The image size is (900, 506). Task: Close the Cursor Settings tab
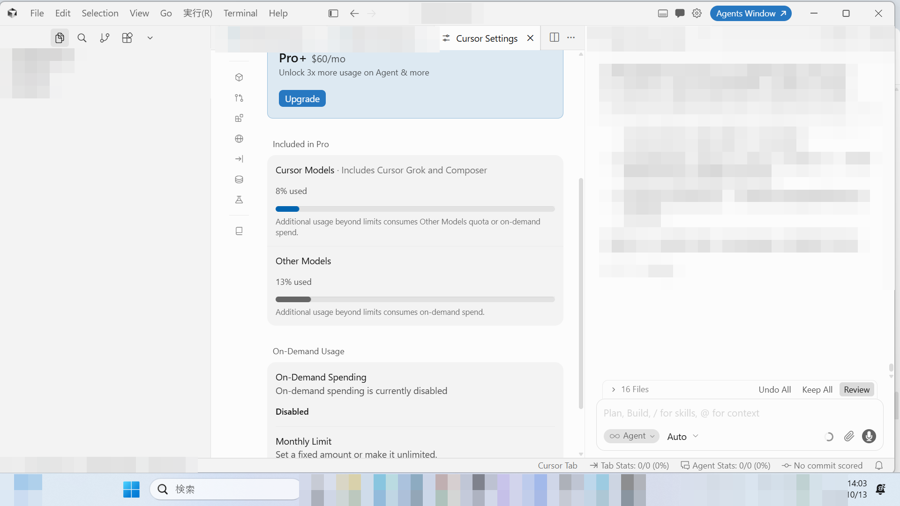point(530,38)
